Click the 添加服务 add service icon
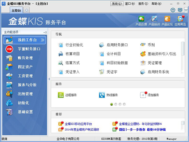This screenshot has height=142, width=189. point(143,95)
